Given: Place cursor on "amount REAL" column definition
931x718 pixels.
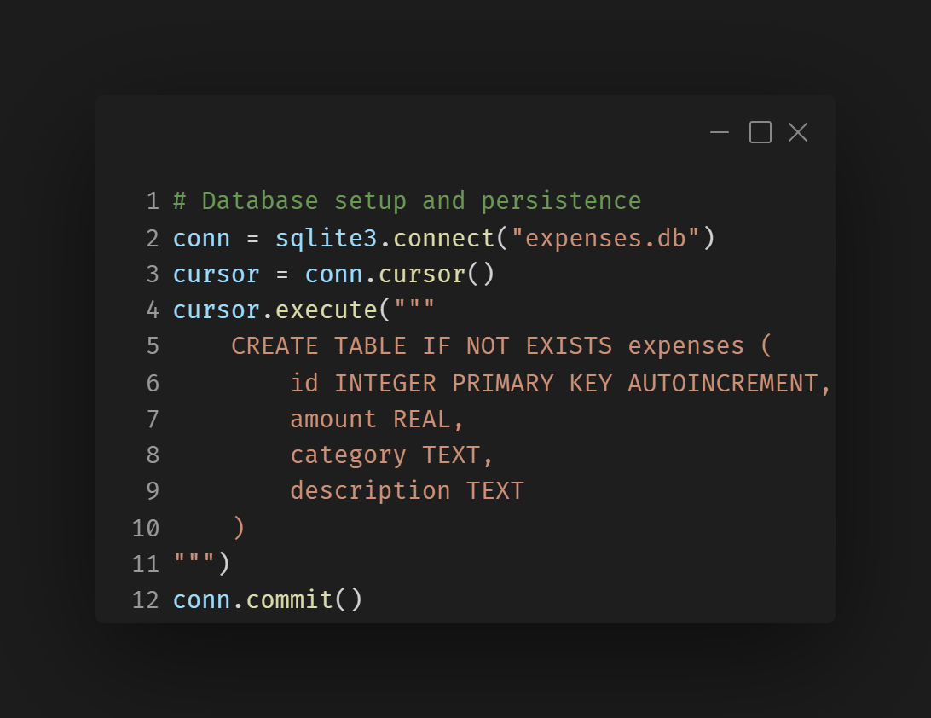Looking at the screenshot, I should coord(375,420).
